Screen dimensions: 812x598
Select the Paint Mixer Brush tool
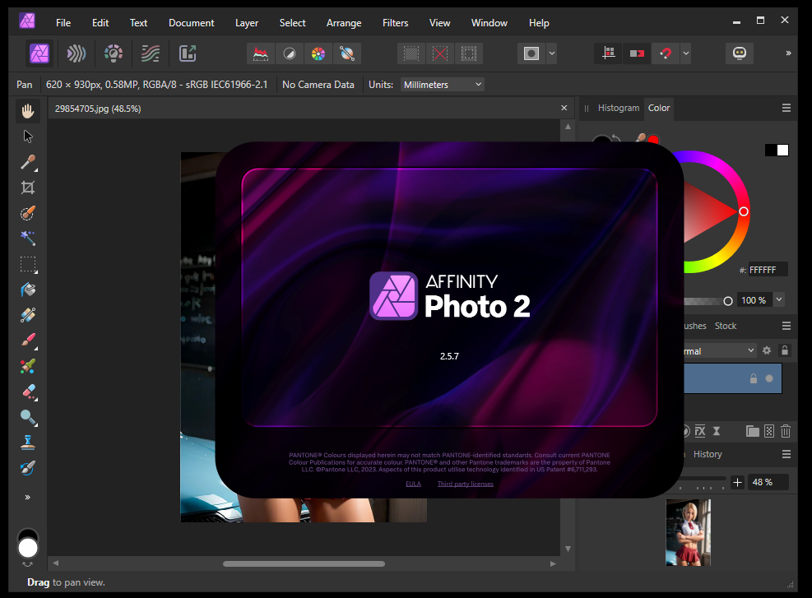tap(28, 366)
